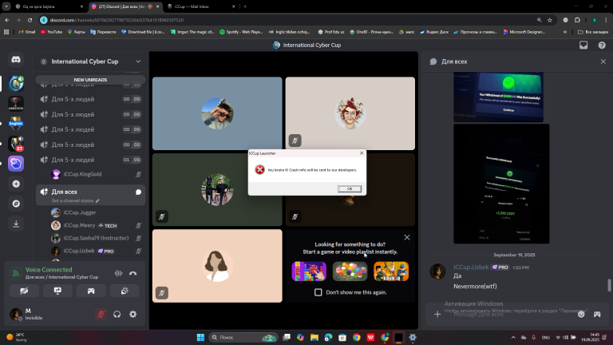Open apps controller icon in message box
This screenshot has width=613, height=345.
[x=597, y=314]
